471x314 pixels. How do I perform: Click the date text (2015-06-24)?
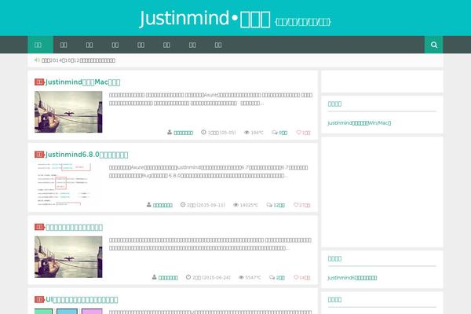(x=216, y=277)
